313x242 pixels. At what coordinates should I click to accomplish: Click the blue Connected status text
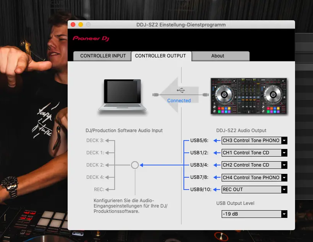pos(179,101)
